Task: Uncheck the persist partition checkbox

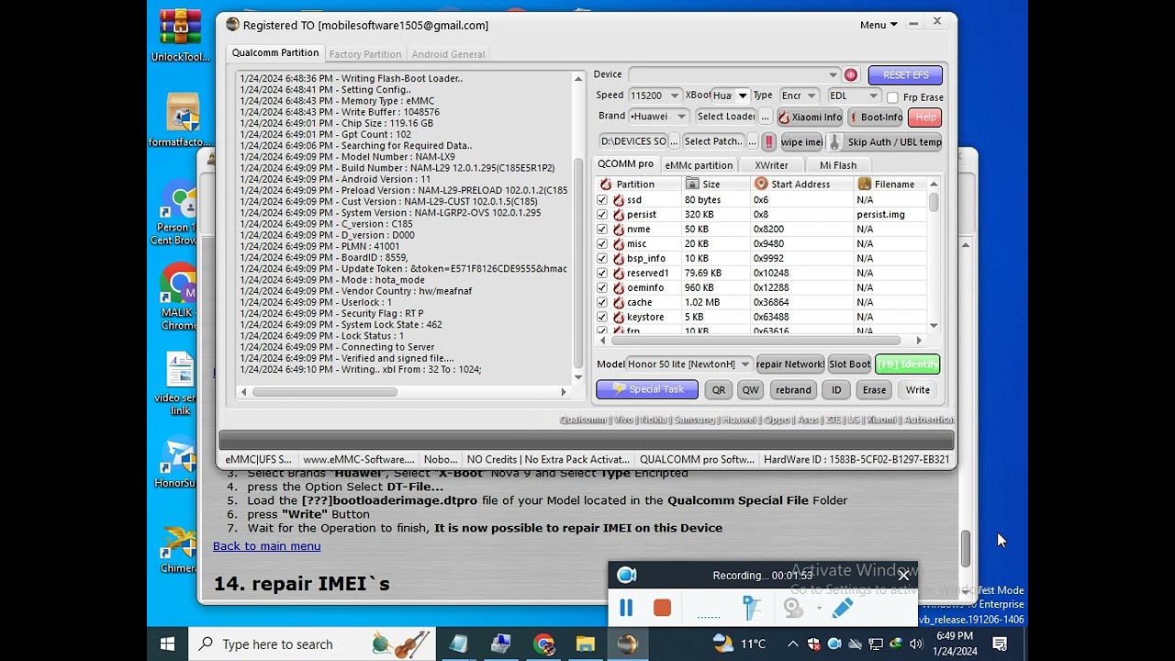Action: pos(602,214)
